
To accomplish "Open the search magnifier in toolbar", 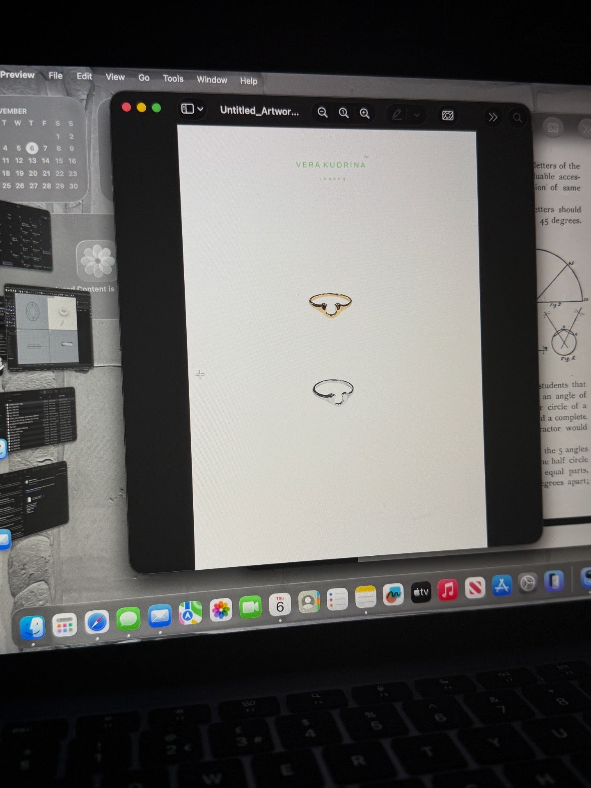I will [518, 118].
